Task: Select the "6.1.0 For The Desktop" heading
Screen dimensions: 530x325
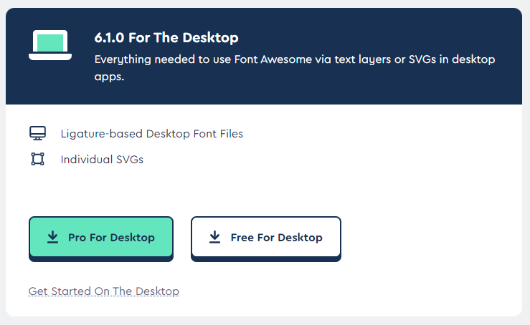Action: [166, 38]
